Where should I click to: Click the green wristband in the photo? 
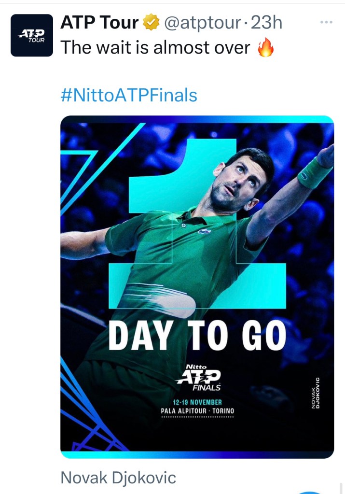tap(314, 173)
